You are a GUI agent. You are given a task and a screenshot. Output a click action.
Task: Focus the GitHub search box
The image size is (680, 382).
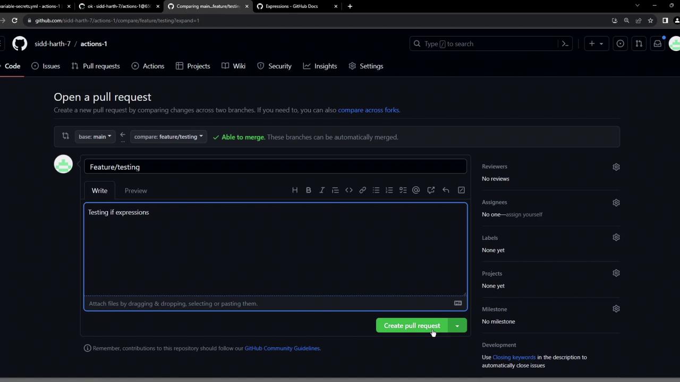491,44
